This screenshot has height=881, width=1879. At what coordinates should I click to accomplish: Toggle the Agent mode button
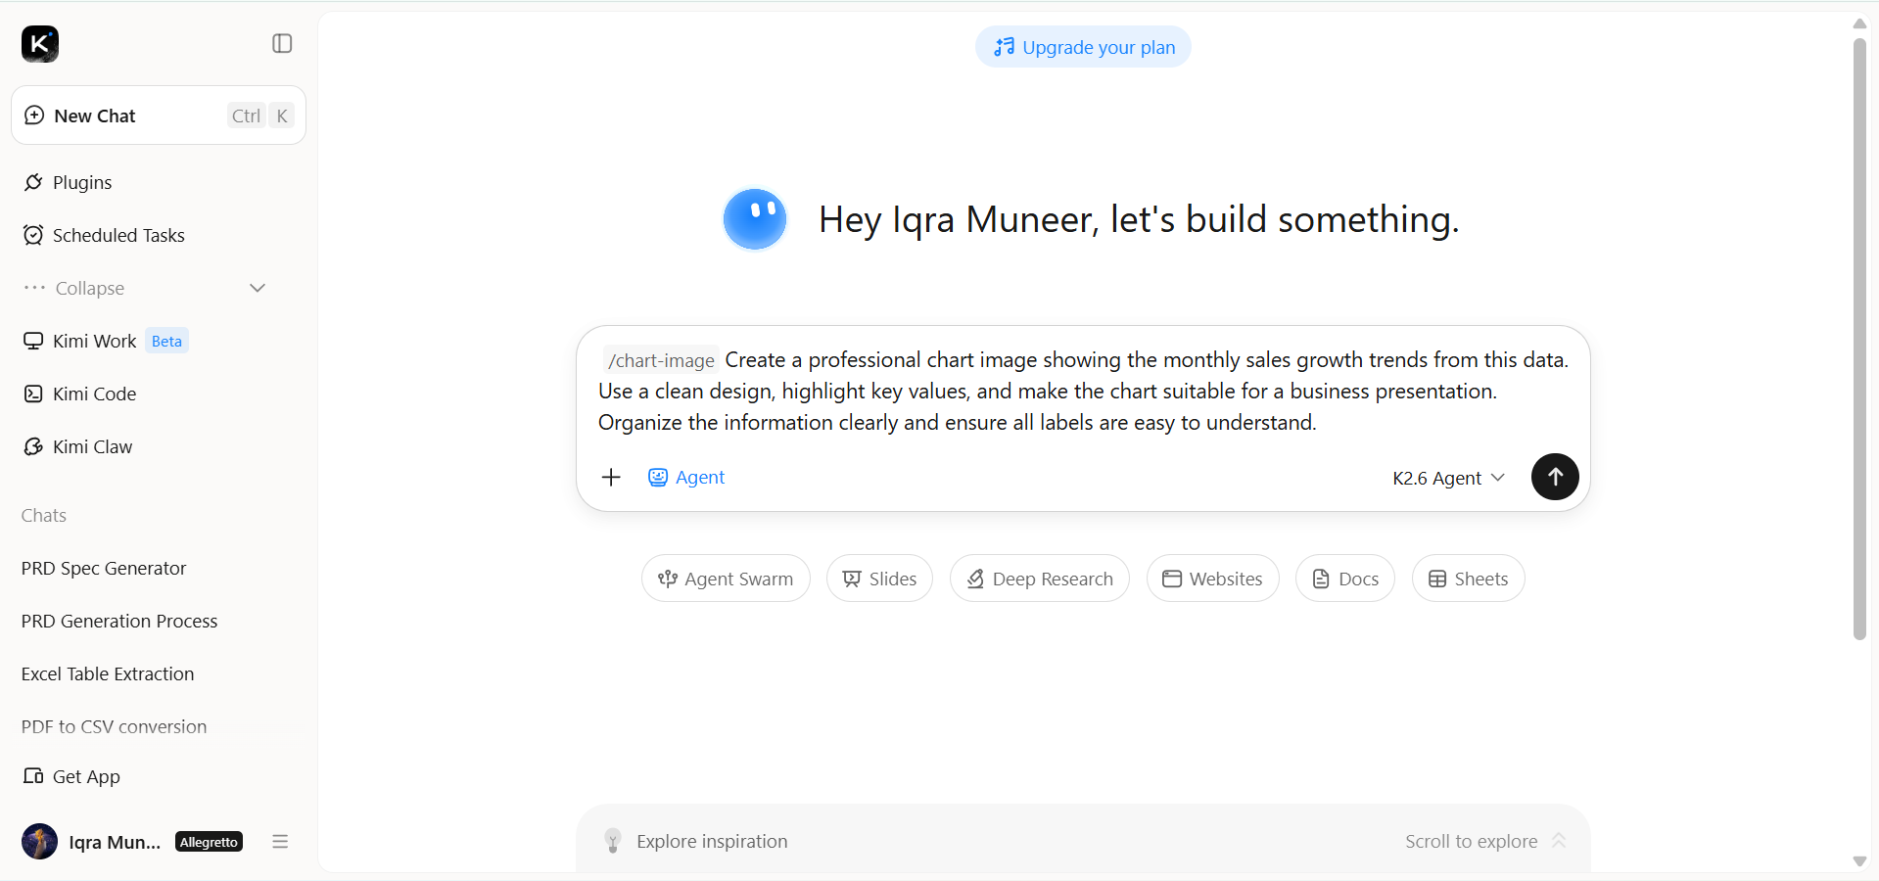coord(686,477)
